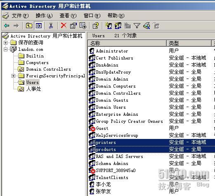Click the Cut scissors icon

(x=51, y=26)
